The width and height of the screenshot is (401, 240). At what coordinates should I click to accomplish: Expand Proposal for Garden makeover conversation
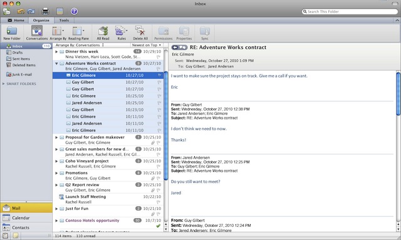[56, 137]
